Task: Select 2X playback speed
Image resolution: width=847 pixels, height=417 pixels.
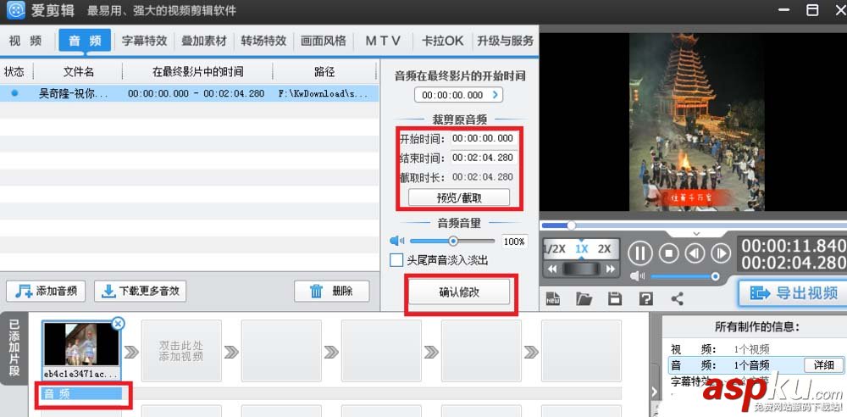Action: (604, 249)
